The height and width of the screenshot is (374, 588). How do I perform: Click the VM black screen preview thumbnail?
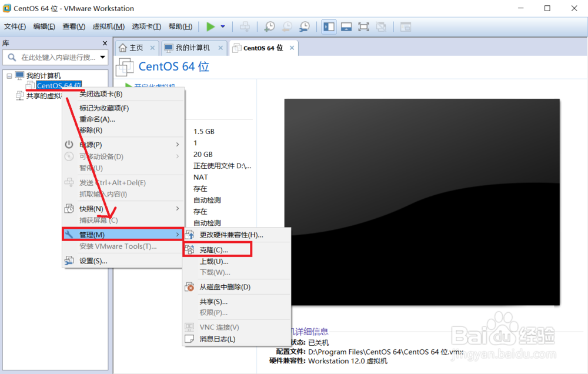coord(422,202)
